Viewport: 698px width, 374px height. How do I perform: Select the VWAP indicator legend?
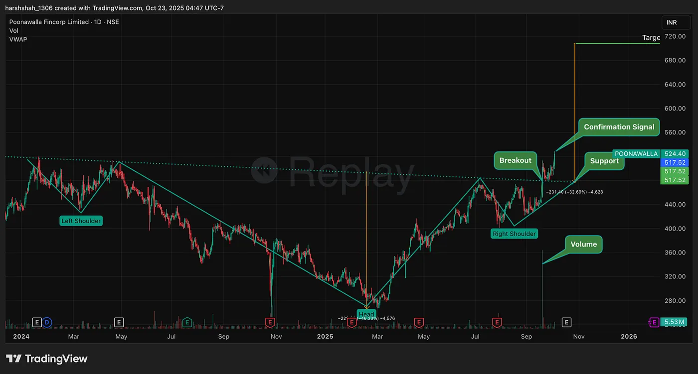tap(18, 39)
